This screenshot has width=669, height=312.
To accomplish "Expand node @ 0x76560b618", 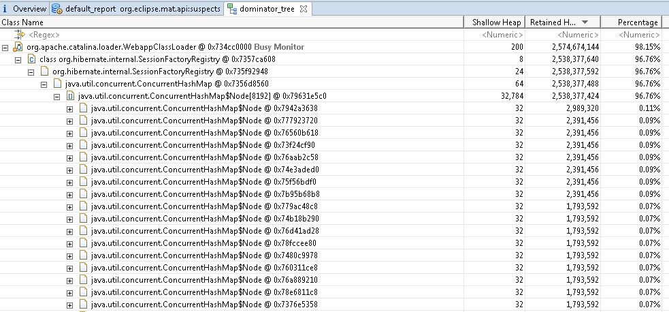I will click(x=69, y=134).
